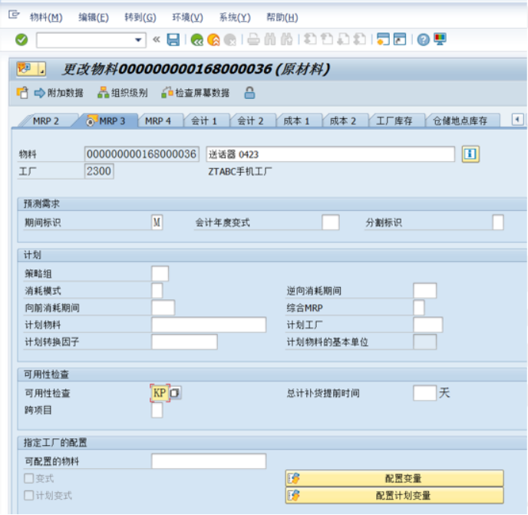
Task: Click the 综合MRP input field
Action: pos(418,308)
